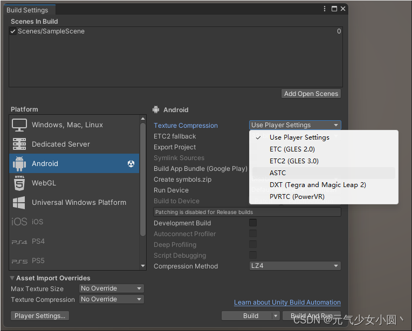412x331 pixels.
Task: Open the window kebab options menu
Action: (325, 9)
